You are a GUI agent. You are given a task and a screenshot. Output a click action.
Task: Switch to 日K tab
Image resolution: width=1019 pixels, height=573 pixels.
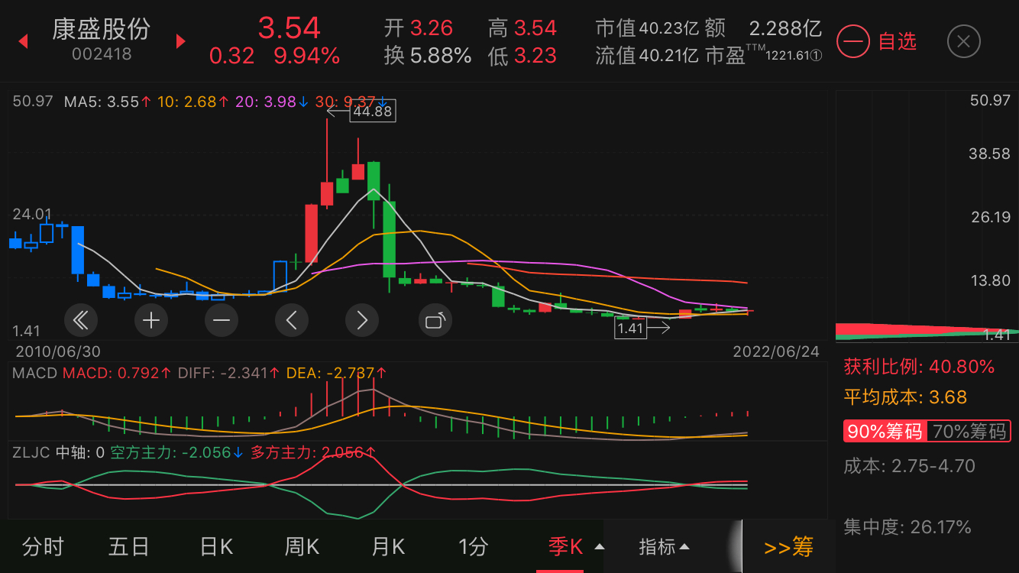pyautogui.click(x=216, y=546)
